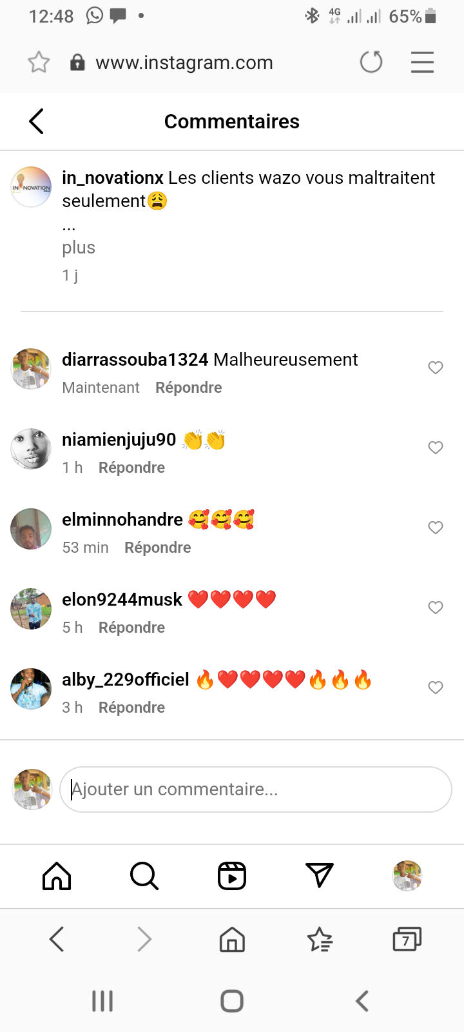This screenshot has width=464, height=1032.
Task: Like niamienjuju90's comment with heart
Action: tap(436, 448)
